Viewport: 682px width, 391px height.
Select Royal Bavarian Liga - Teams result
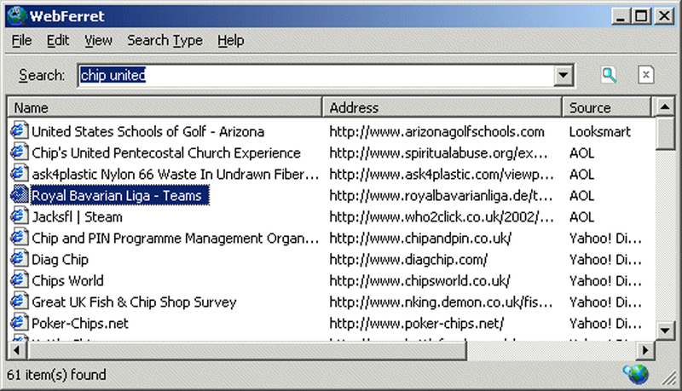tap(119, 195)
